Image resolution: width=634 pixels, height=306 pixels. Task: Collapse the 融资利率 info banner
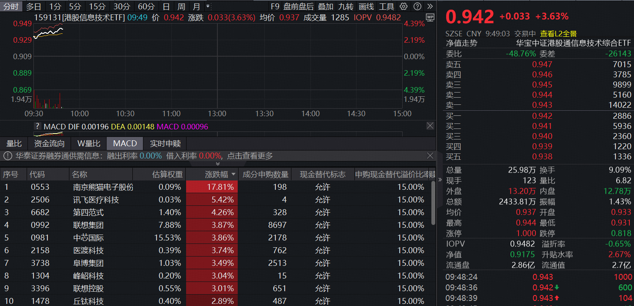click(430, 156)
